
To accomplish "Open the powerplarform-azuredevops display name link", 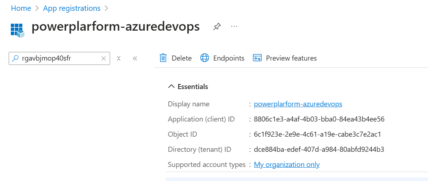I will point(298,104).
